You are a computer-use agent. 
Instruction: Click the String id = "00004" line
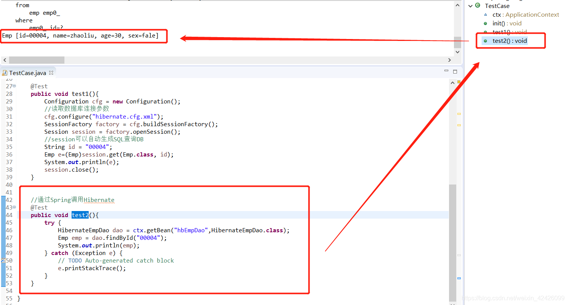click(78, 147)
